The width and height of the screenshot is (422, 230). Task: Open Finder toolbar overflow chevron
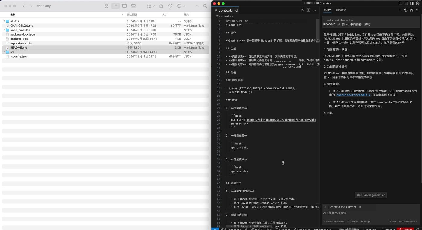[197, 6]
